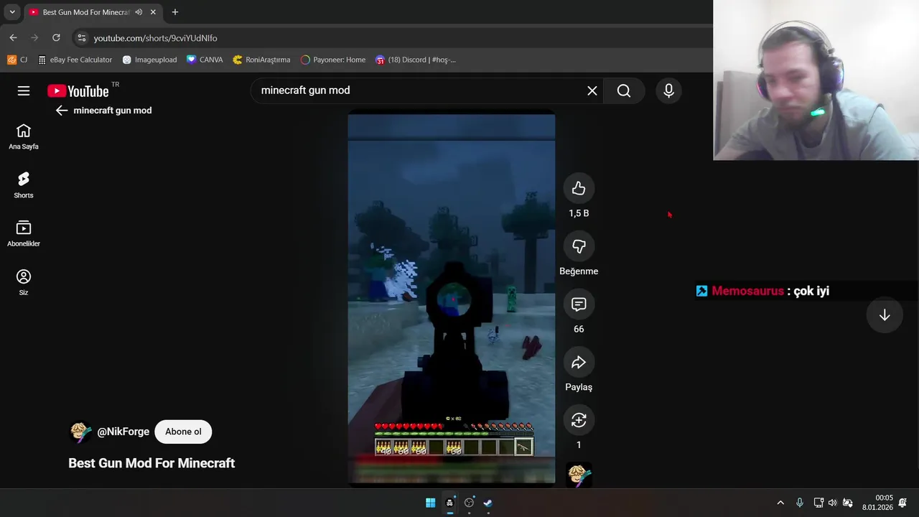Screen dimensions: 919x517
Task: Open Abonelikler subscriptions in the sidebar
Action: point(24,234)
